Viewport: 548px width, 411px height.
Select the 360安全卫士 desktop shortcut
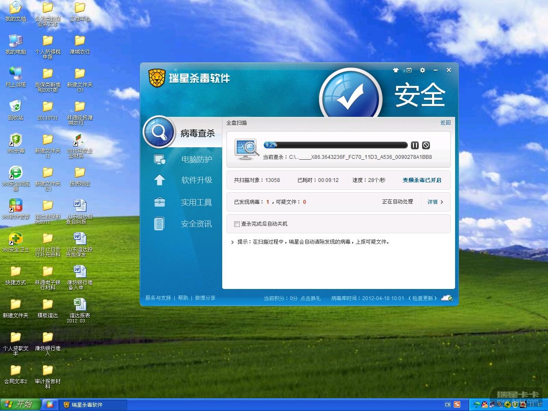coord(15,242)
